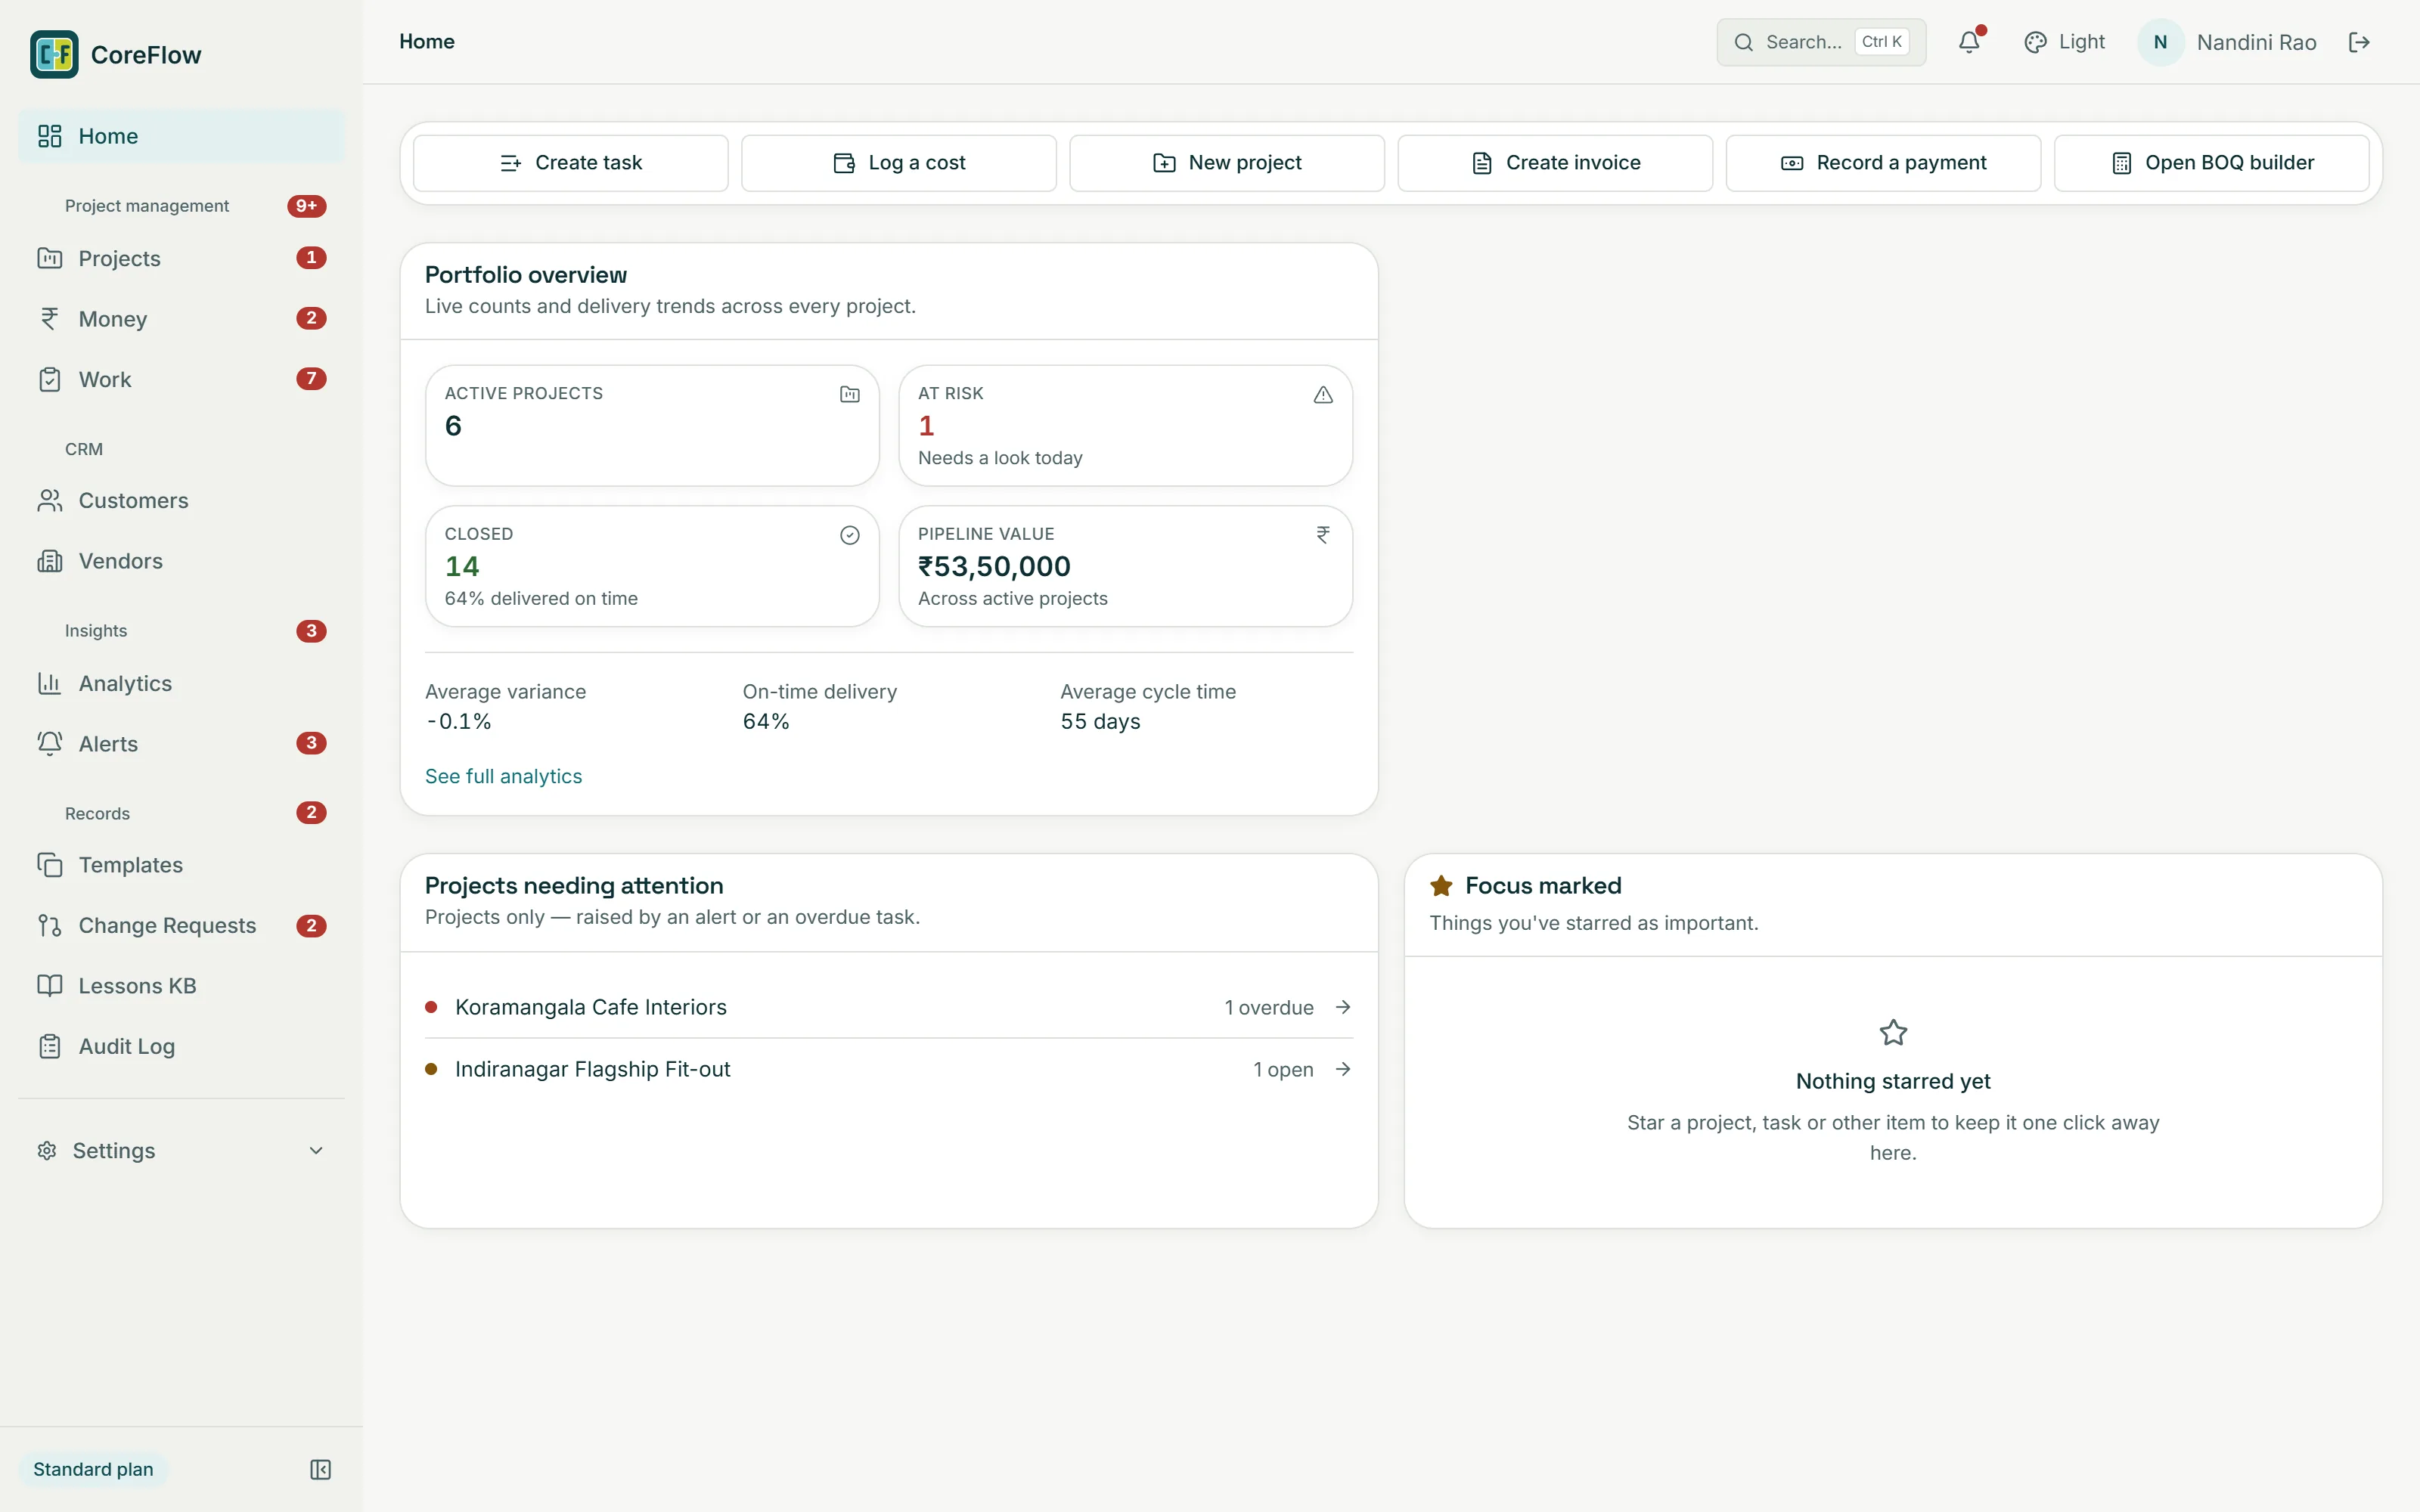Click the sign-out icon next to Nandini Rao
The width and height of the screenshot is (2420, 1512).
(x=2359, y=42)
